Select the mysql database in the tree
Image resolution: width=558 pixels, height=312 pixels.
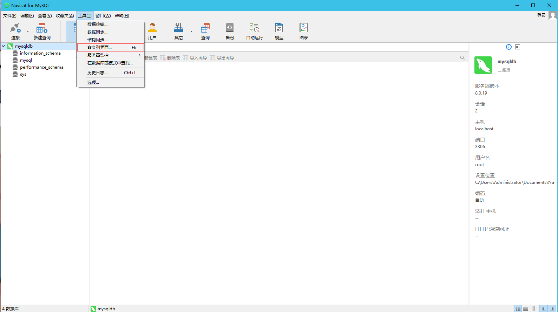click(26, 60)
